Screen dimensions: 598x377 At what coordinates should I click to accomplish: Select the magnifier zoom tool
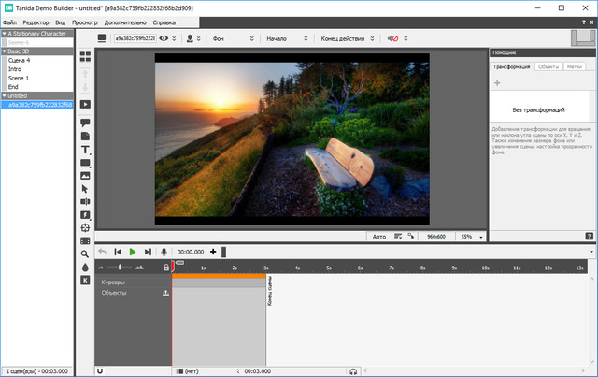tap(85, 254)
